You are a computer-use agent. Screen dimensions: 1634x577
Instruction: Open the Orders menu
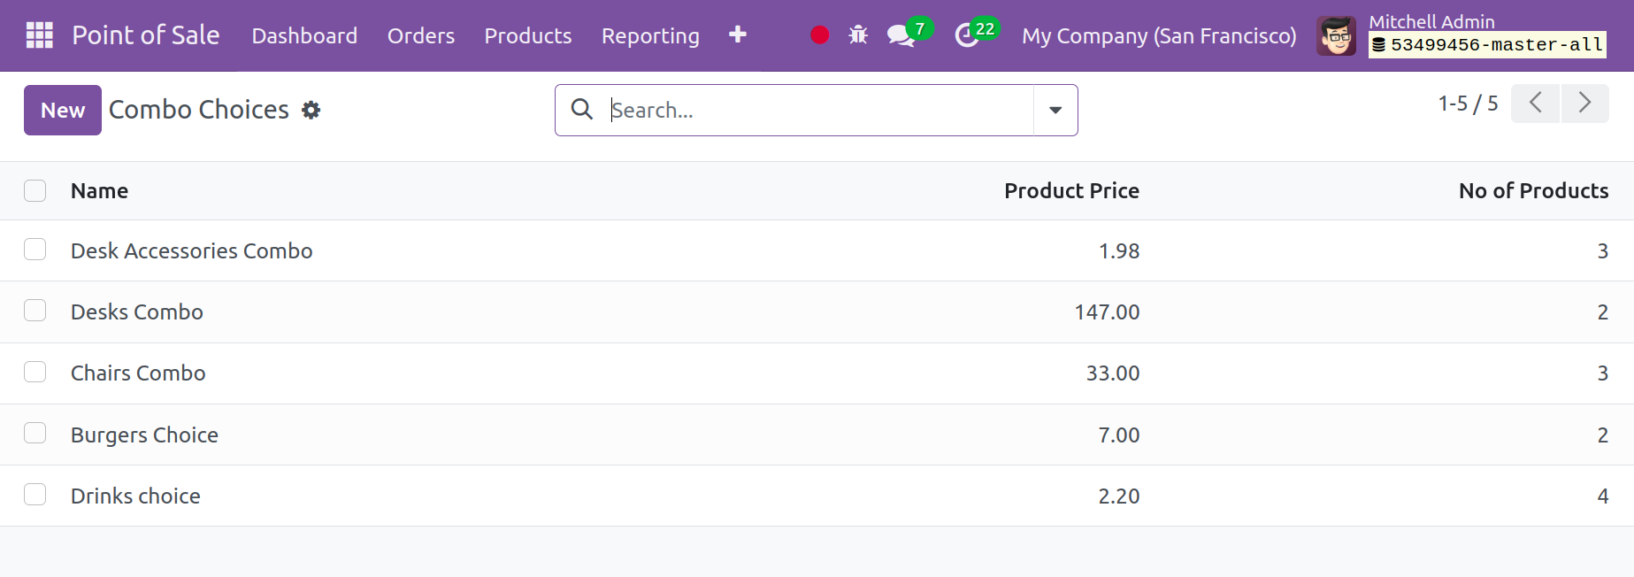tap(420, 36)
